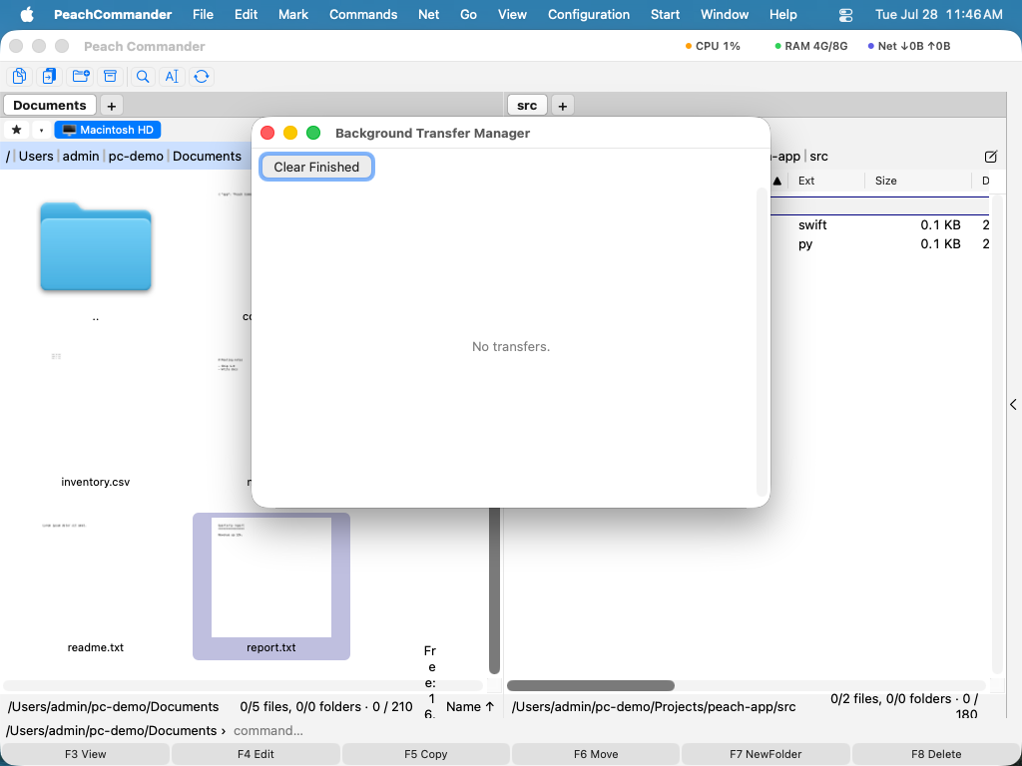The width and height of the screenshot is (1022, 766).
Task: Click the sort triangle column header
Action: [776, 182]
